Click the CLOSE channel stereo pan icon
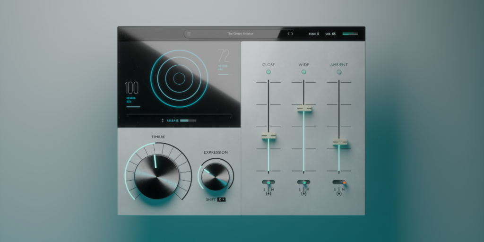484x242 pixels. [x=268, y=193]
